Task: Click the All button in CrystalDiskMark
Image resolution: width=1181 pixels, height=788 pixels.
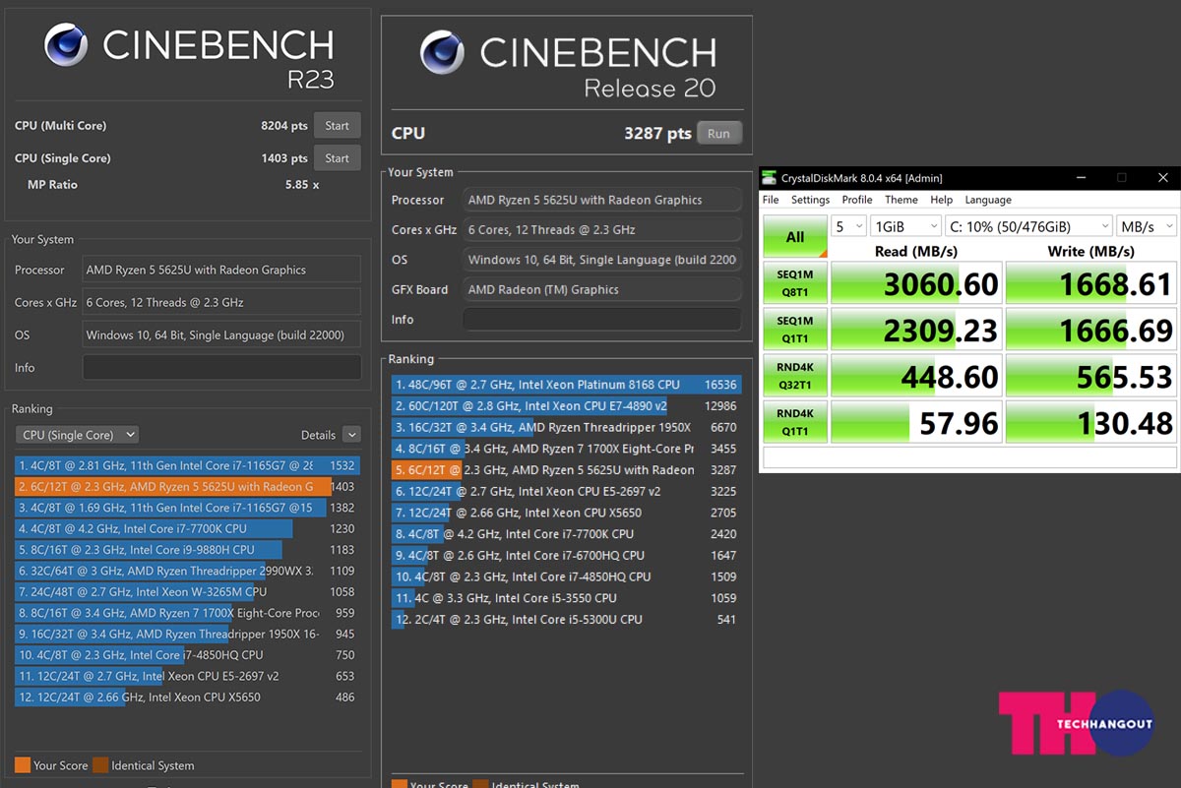Action: (795, 237)
